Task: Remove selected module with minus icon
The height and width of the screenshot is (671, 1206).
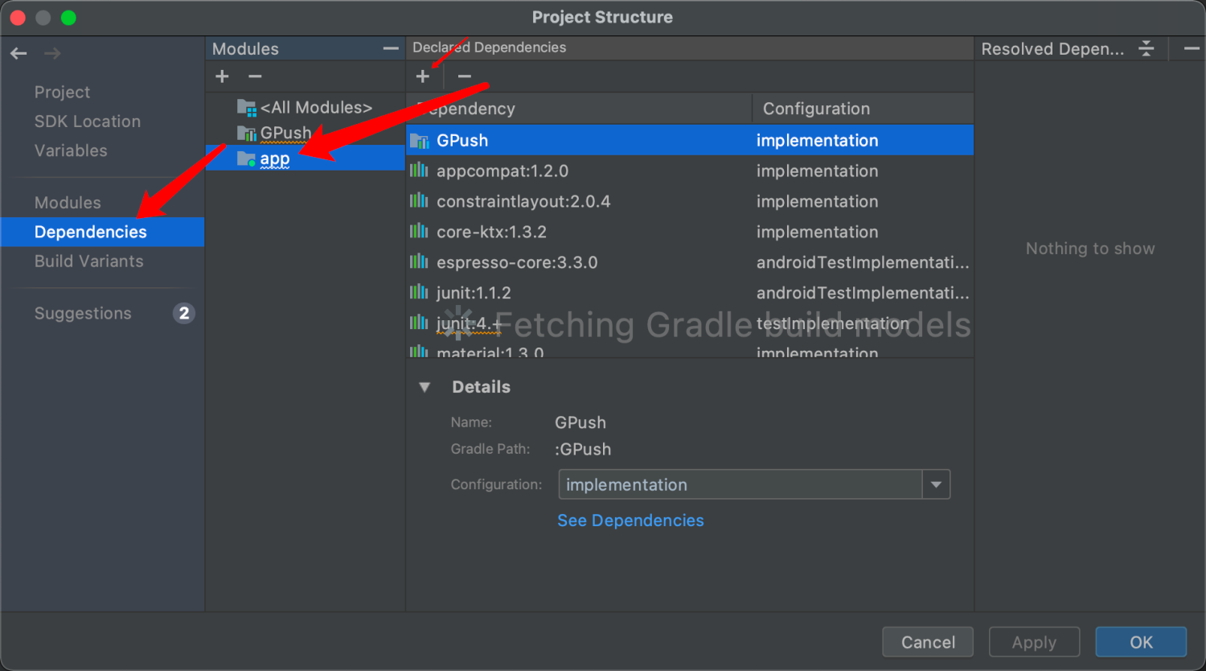Action: 255,76
